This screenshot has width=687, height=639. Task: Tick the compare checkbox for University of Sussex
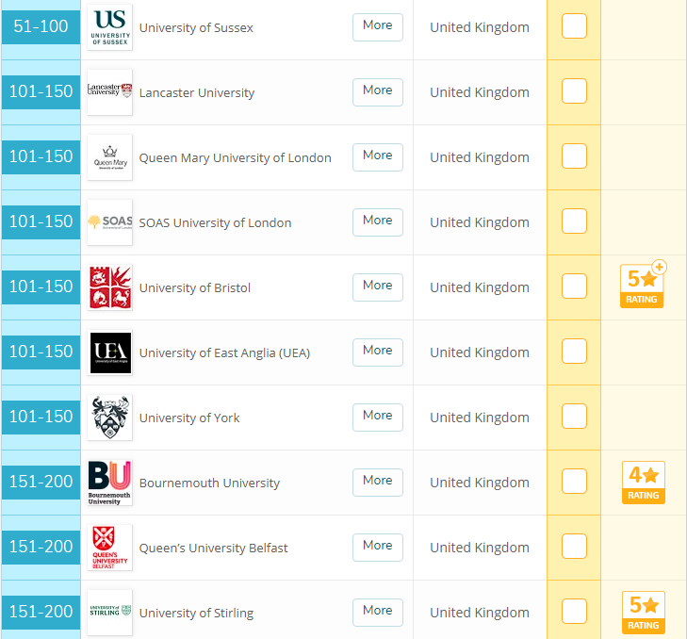point(574,26)
